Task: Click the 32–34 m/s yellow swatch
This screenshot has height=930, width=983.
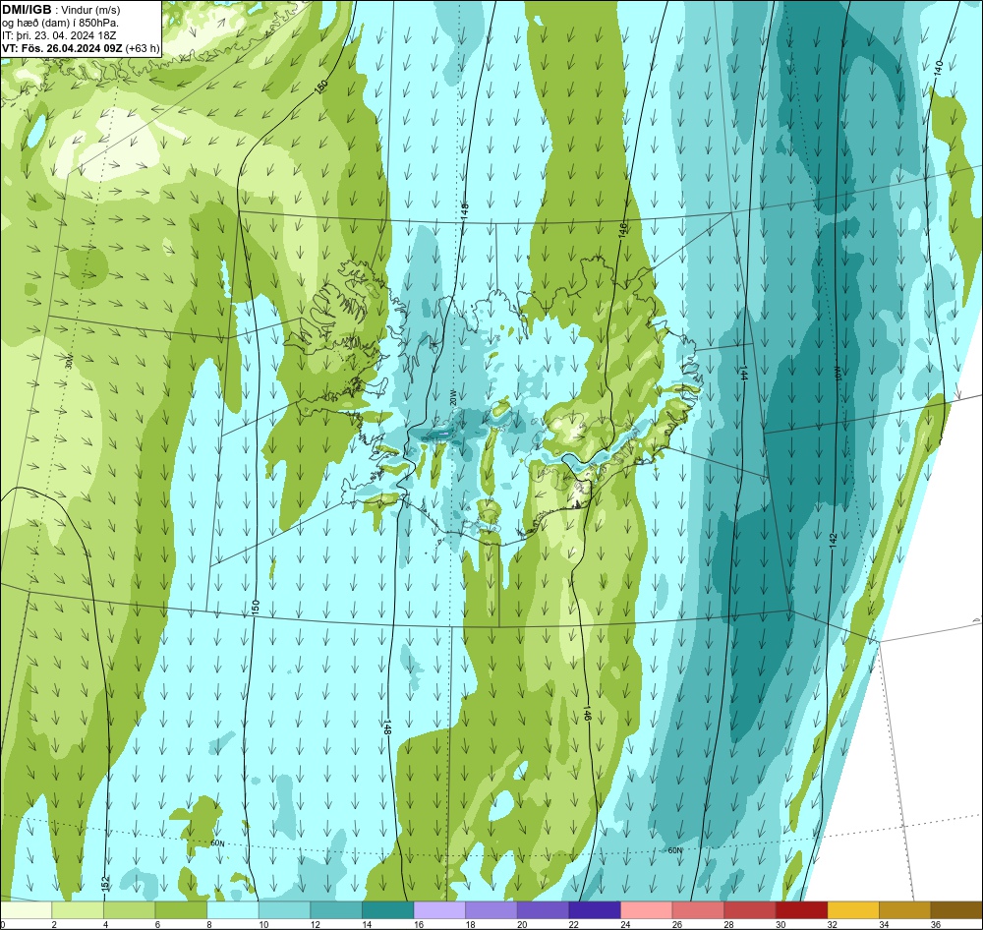Action: click(x=854, y=910)
